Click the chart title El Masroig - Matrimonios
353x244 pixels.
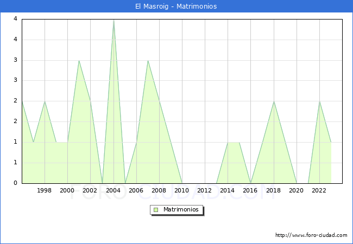click(176, 7)
